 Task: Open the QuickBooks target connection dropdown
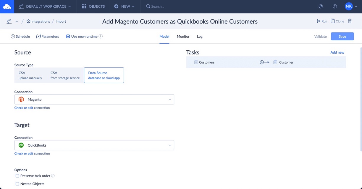94,145
